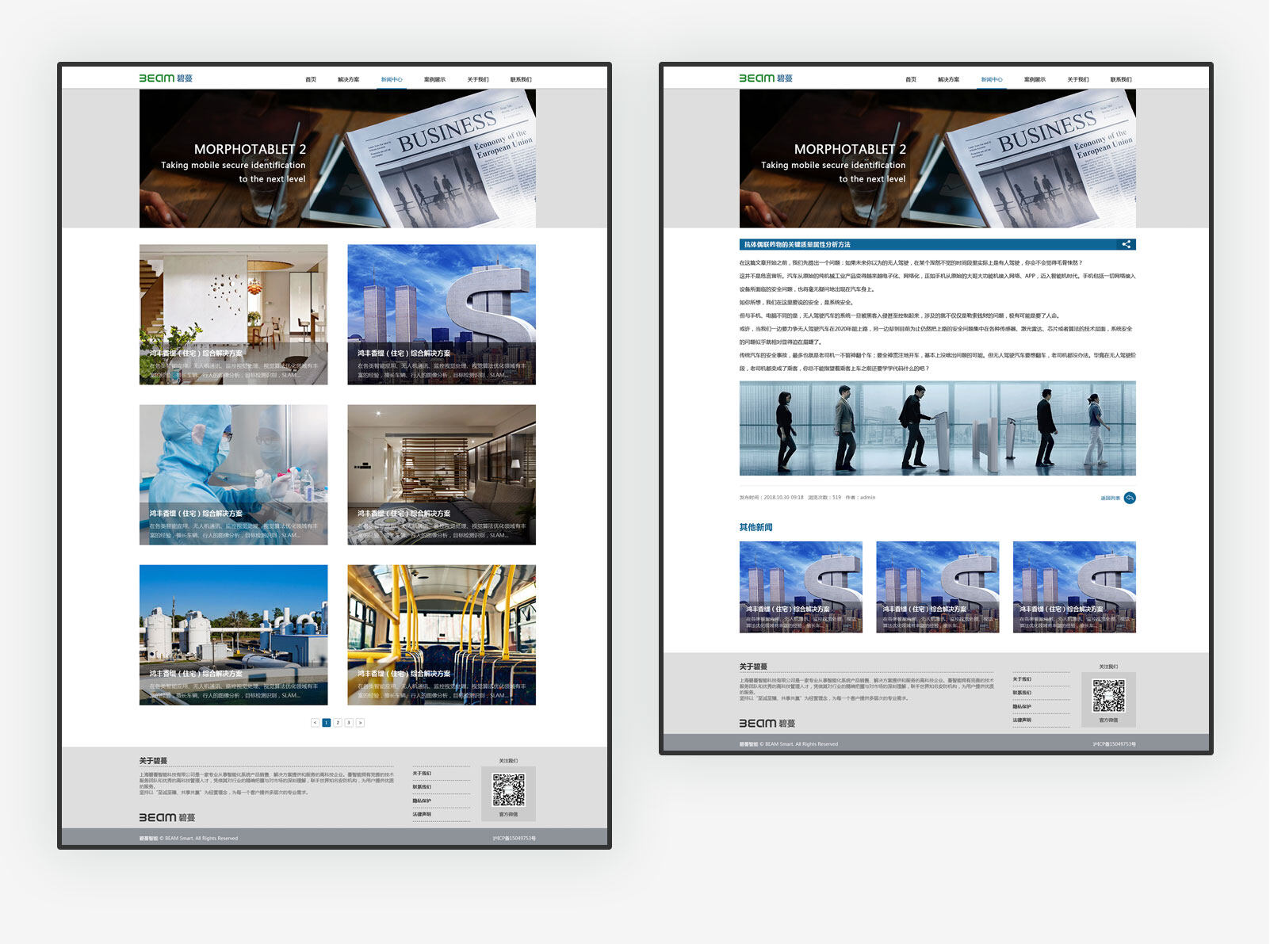
Task: Open 关于我们 footer link on news list page
Action: 422,774
